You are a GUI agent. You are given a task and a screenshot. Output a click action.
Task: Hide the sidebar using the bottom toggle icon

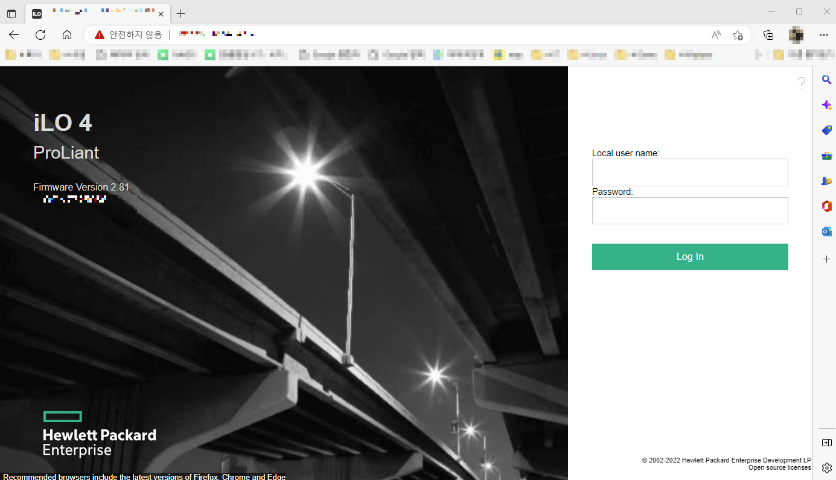coord(827,443)
